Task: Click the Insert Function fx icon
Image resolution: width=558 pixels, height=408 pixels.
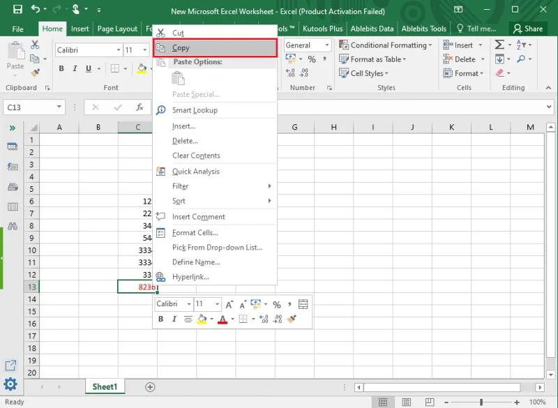Action: 139,107
